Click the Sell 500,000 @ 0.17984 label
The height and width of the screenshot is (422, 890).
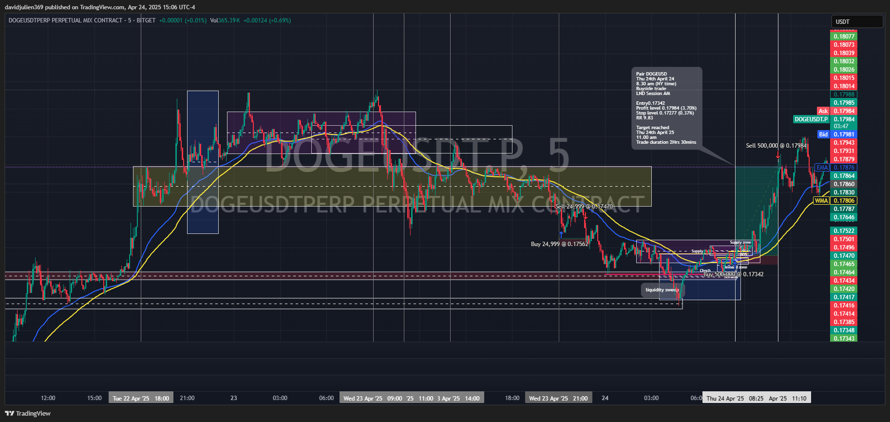776,146
